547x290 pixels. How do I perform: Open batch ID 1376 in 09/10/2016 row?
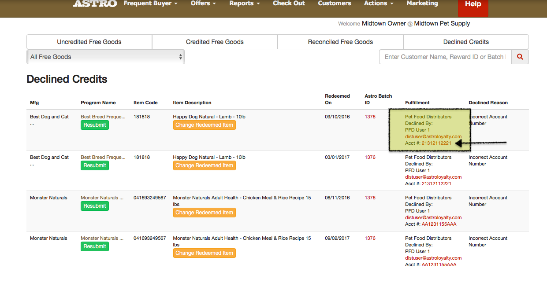point(370,117)
